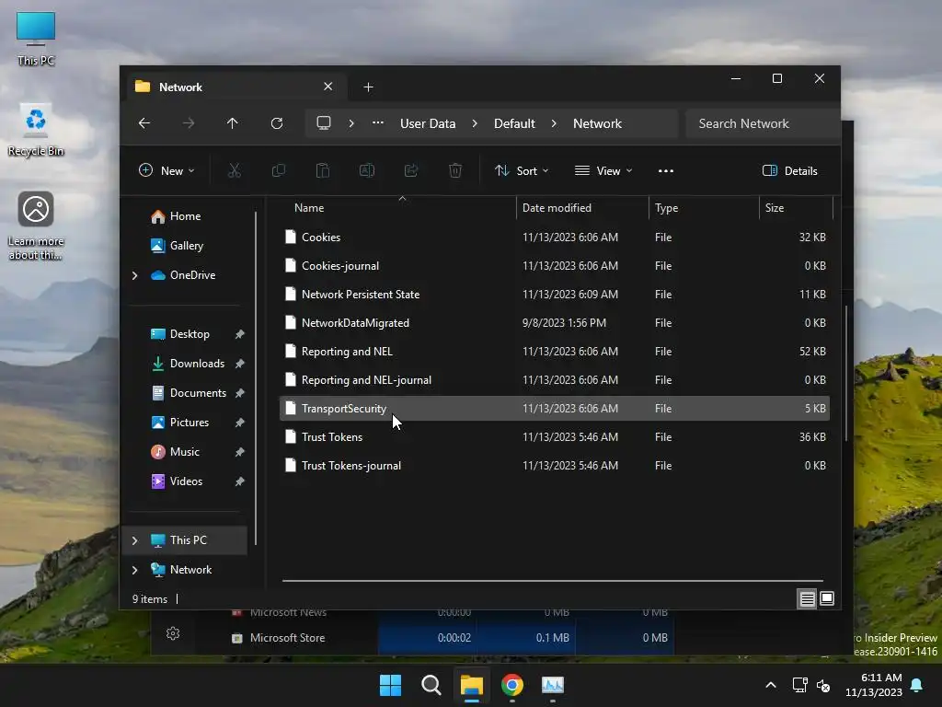Open the New dropdown menu
Screen dimensions: 942x707
[167, 170]
